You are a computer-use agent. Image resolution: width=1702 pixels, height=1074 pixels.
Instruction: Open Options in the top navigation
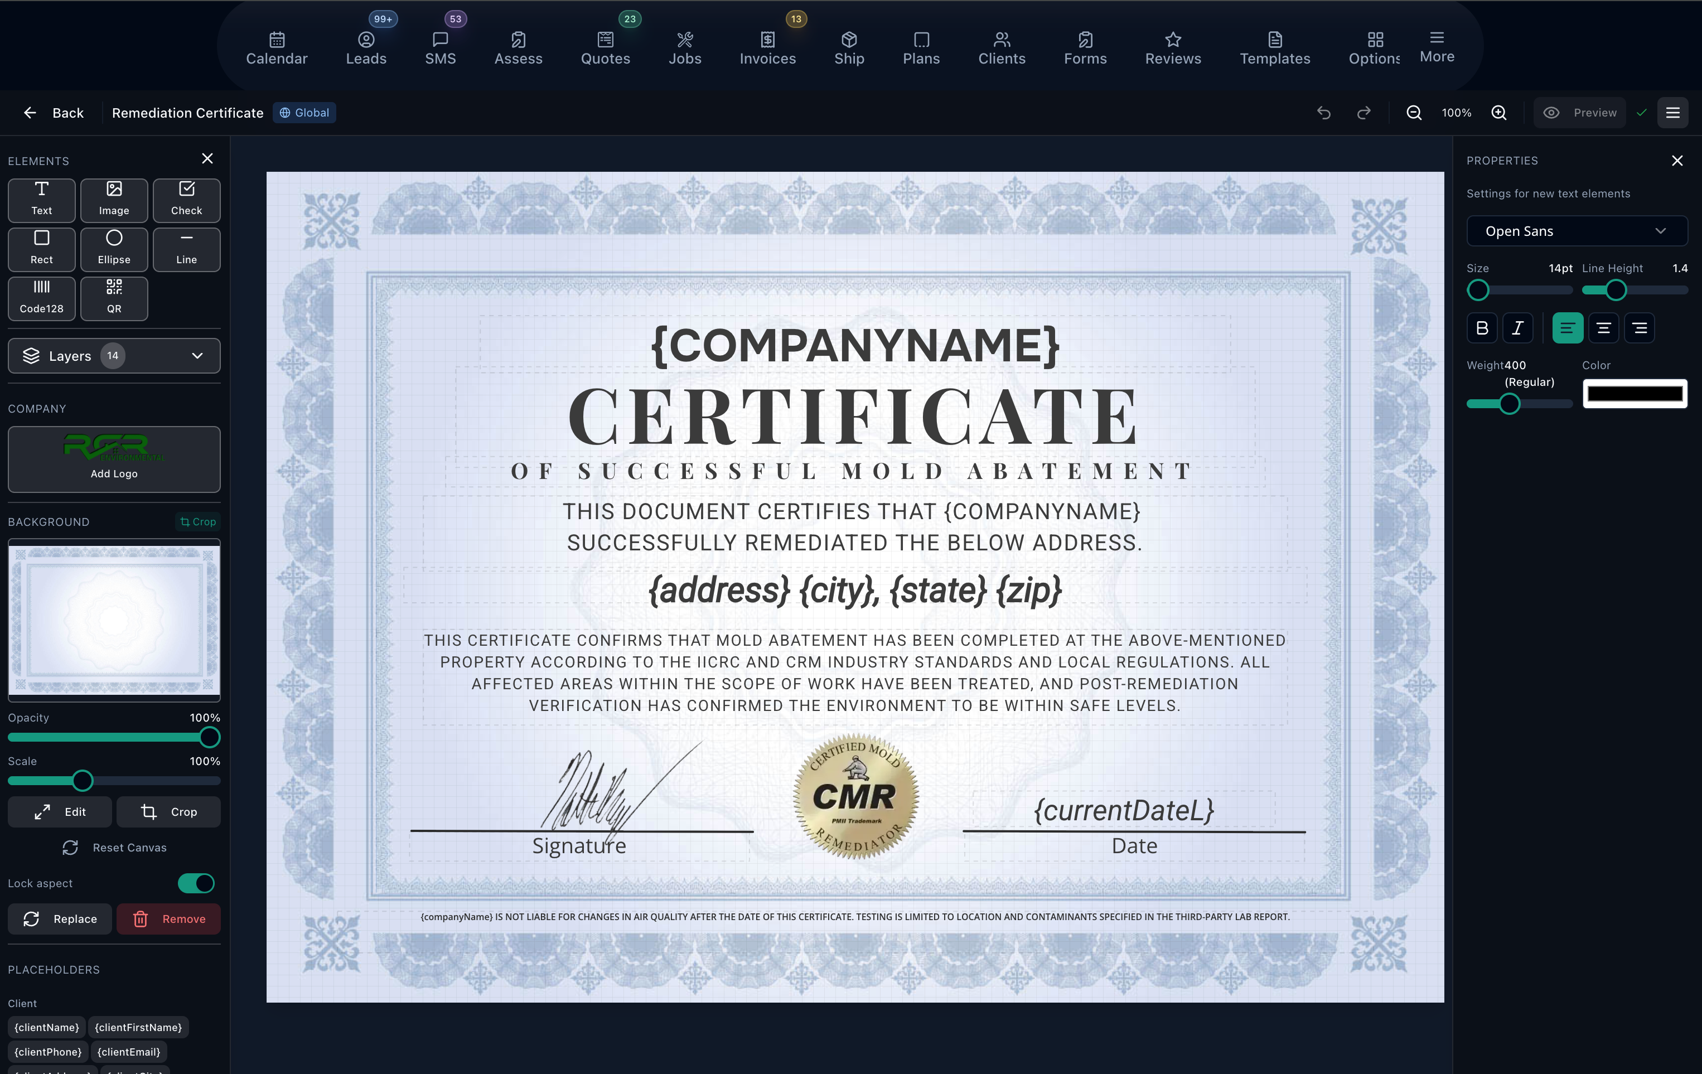coord(1374,48)
